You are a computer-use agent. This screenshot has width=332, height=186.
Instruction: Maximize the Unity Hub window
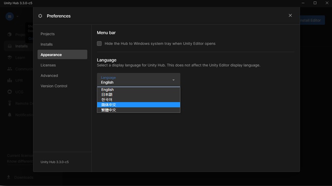point(315,3)
